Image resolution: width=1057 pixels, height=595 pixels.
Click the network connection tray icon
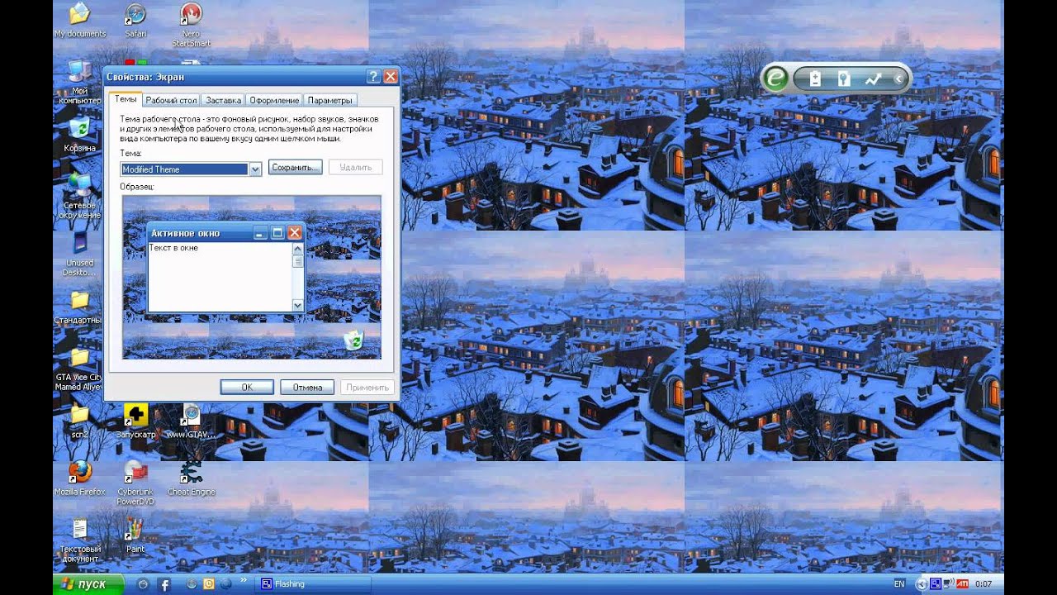pyautogui.click(x=948, y=583)
